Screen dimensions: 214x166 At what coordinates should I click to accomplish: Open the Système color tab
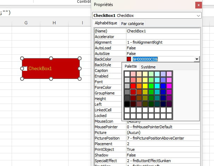click(148, 67)
